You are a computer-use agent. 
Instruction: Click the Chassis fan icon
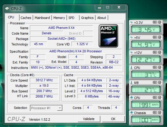point(132,113)
